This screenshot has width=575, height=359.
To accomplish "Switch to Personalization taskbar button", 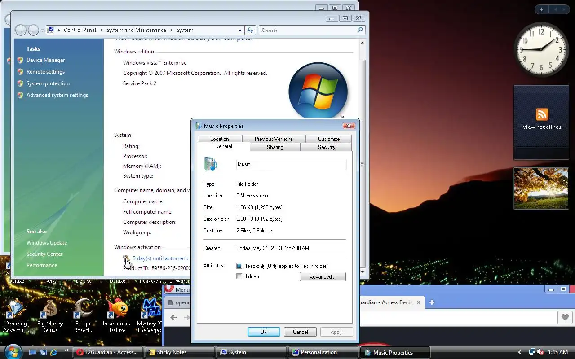I will pos(323,352).
